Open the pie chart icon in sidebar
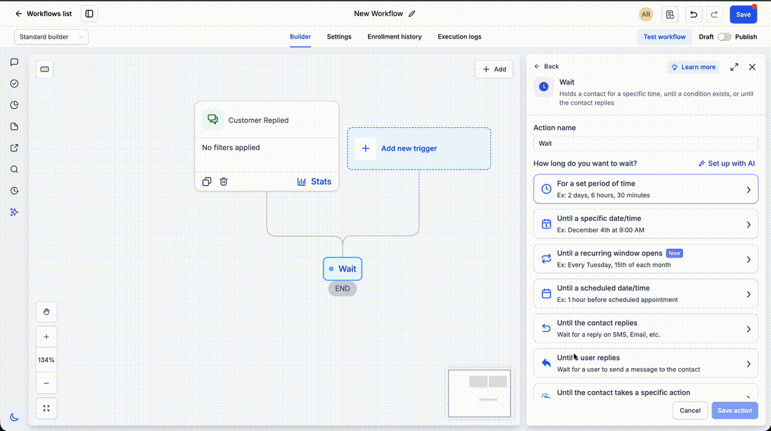771x431 pixels. 14,105
